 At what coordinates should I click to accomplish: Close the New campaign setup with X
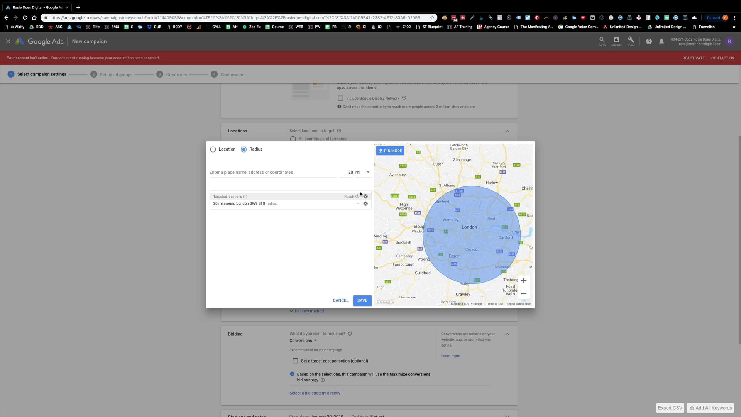8,41
